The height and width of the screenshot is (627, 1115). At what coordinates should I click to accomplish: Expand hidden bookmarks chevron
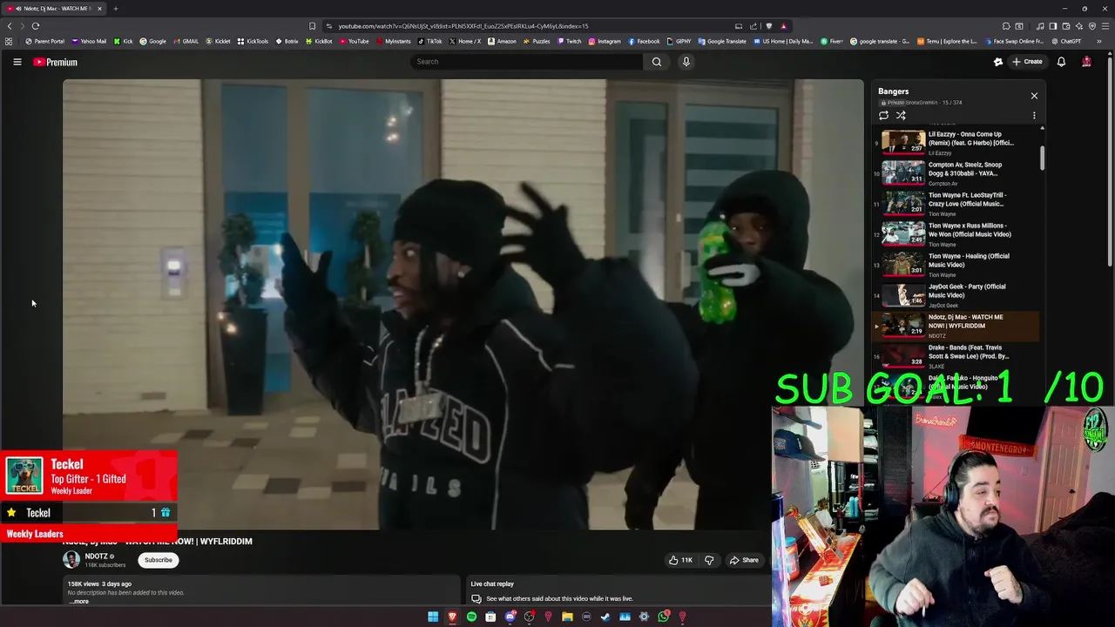1099,41
